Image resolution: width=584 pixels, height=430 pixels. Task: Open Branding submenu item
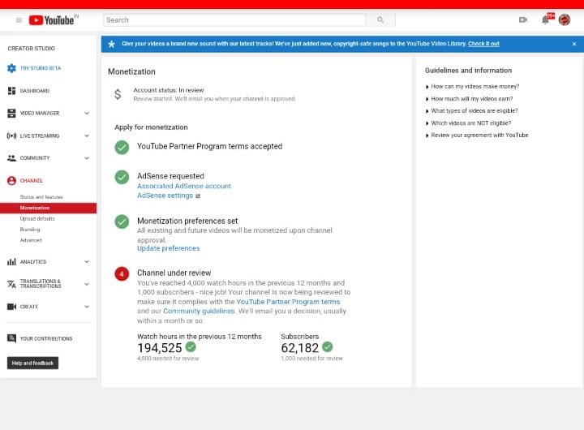(30, 230)
